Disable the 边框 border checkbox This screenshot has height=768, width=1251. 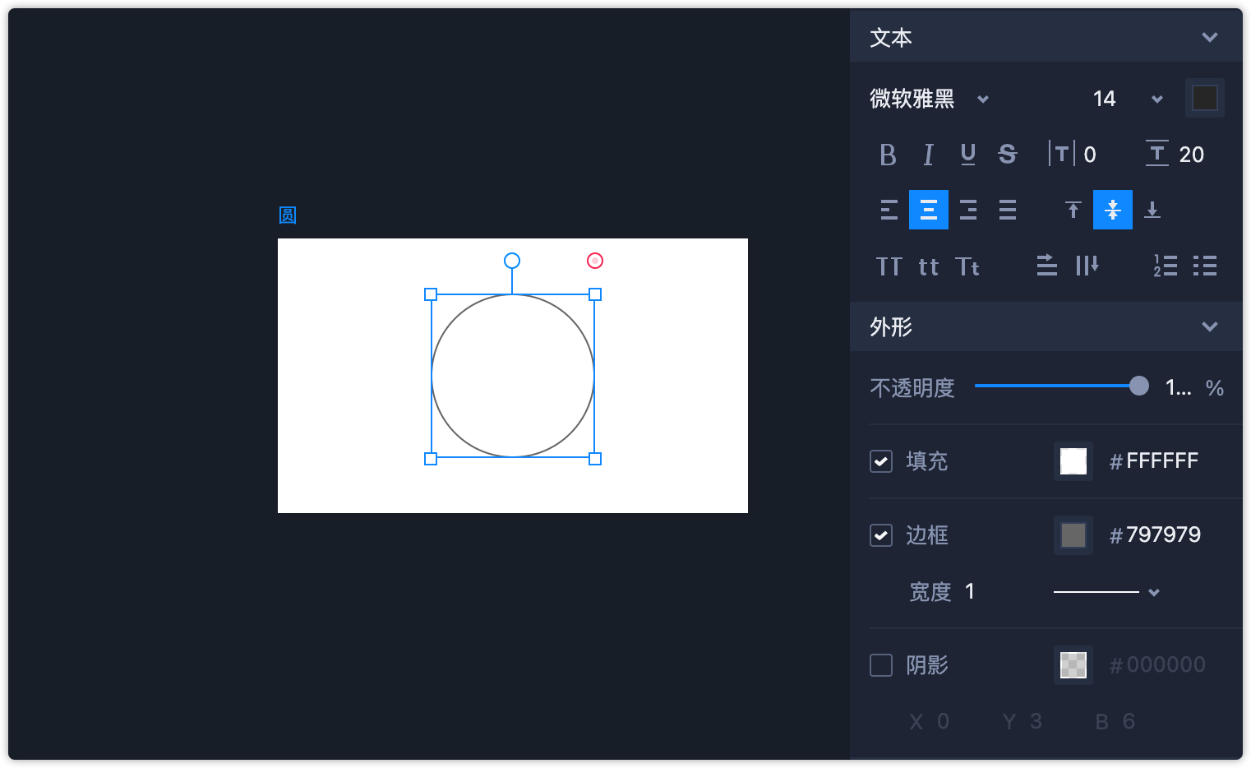(x=881, y=535)
